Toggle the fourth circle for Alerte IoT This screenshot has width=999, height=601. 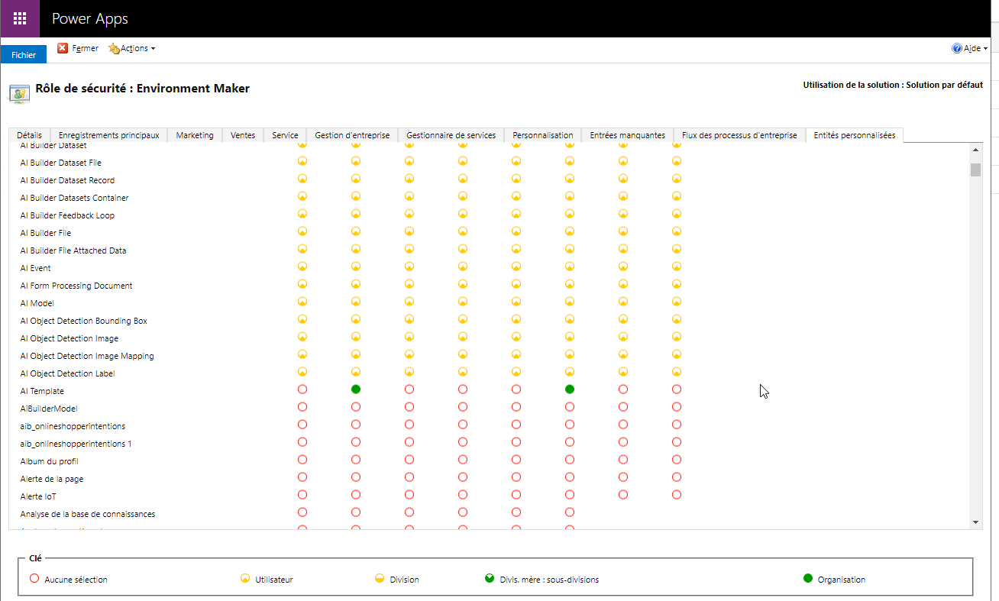(463, 495)
